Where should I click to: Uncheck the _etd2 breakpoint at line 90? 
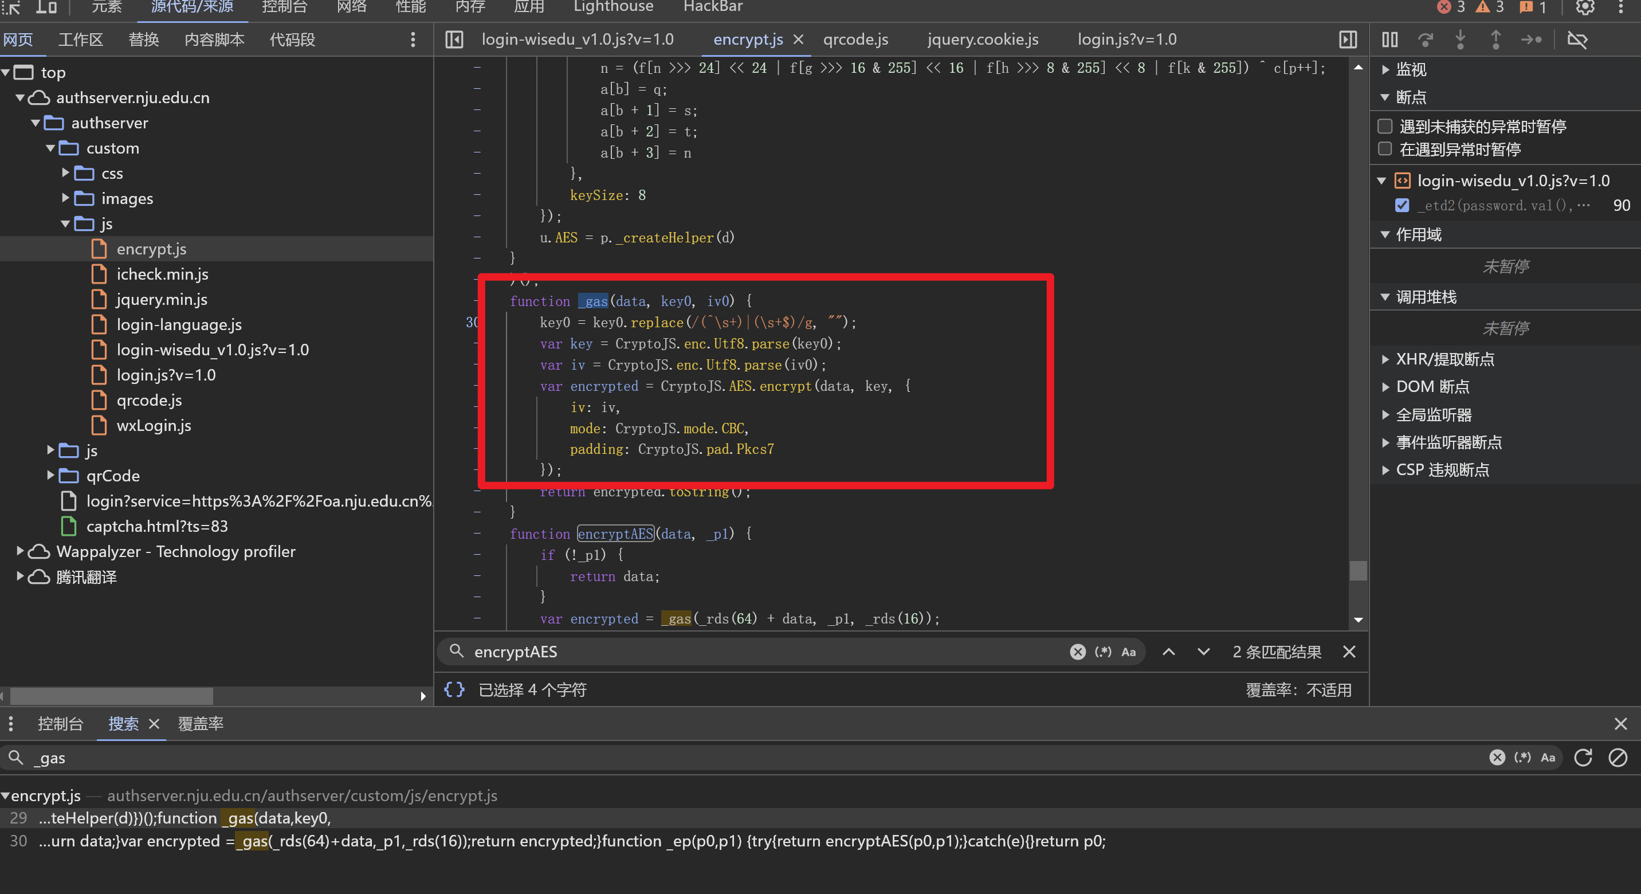(1402, 205)
